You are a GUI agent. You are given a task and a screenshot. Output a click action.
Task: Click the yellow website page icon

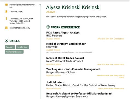[6, 28]
